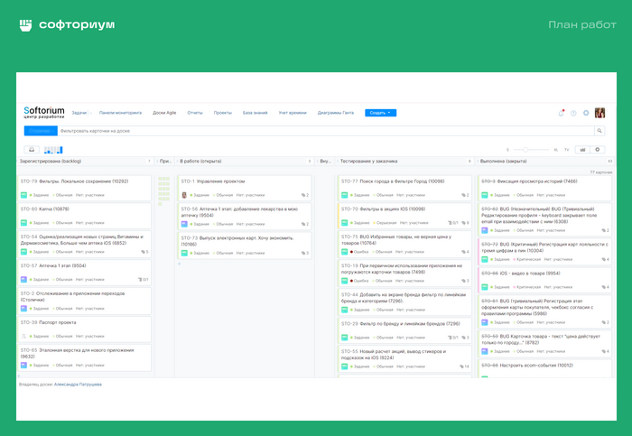Open the notifications bell icon
The height and width of the screenshot is (436, 632).
[x=561, y=113]
